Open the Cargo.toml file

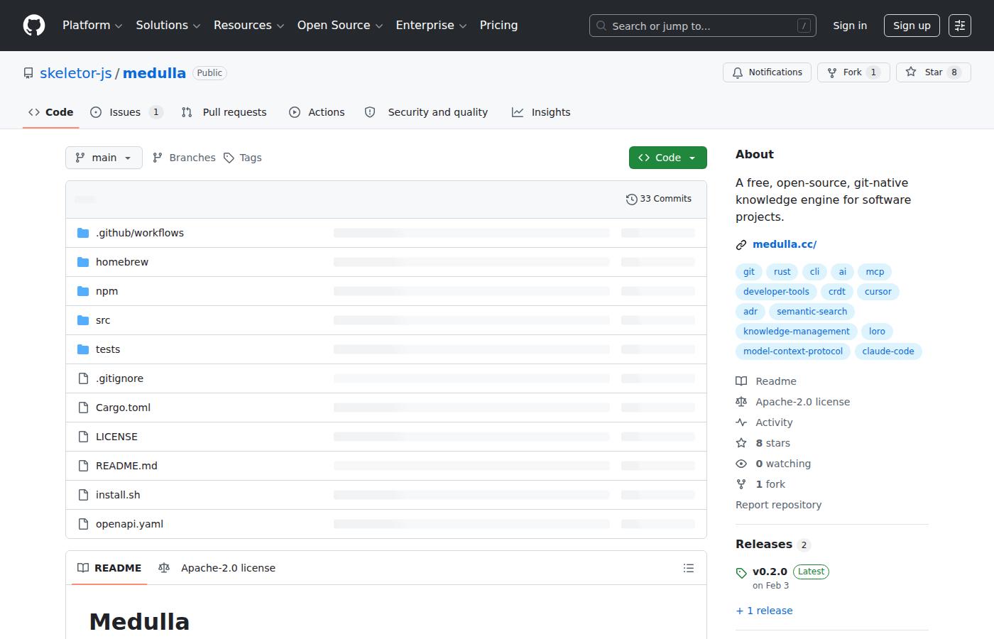[123, 408]
